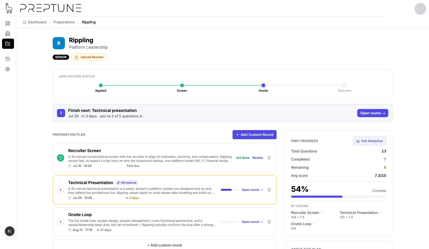Go to Dashboard breadcrumb
Viewport: 429px width, 249px height.
[x=37, y=22]
